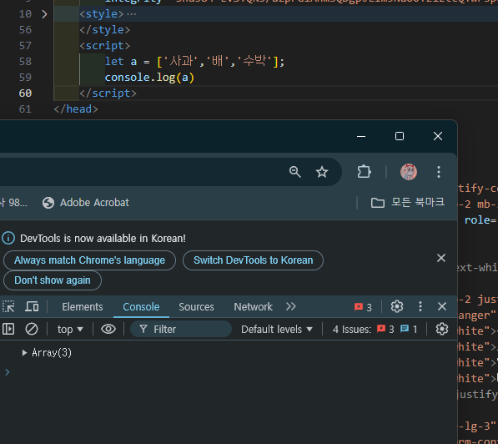Activate the inspect element picker icon
Image resolution: width=498 pixels, height=444 pixels.
(x=8, y=306)
